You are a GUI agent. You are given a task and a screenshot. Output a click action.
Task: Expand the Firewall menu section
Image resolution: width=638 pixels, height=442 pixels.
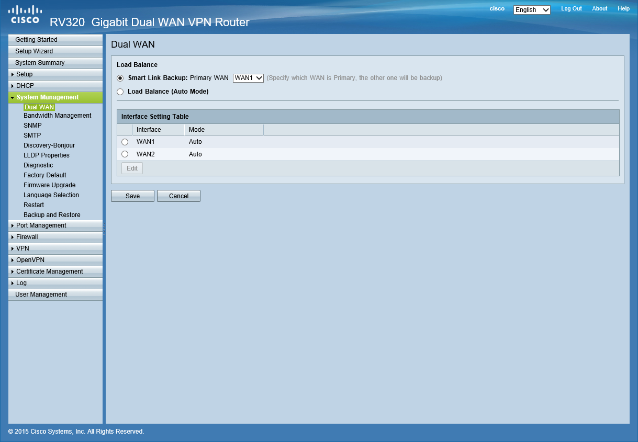[x=55, y=237]
